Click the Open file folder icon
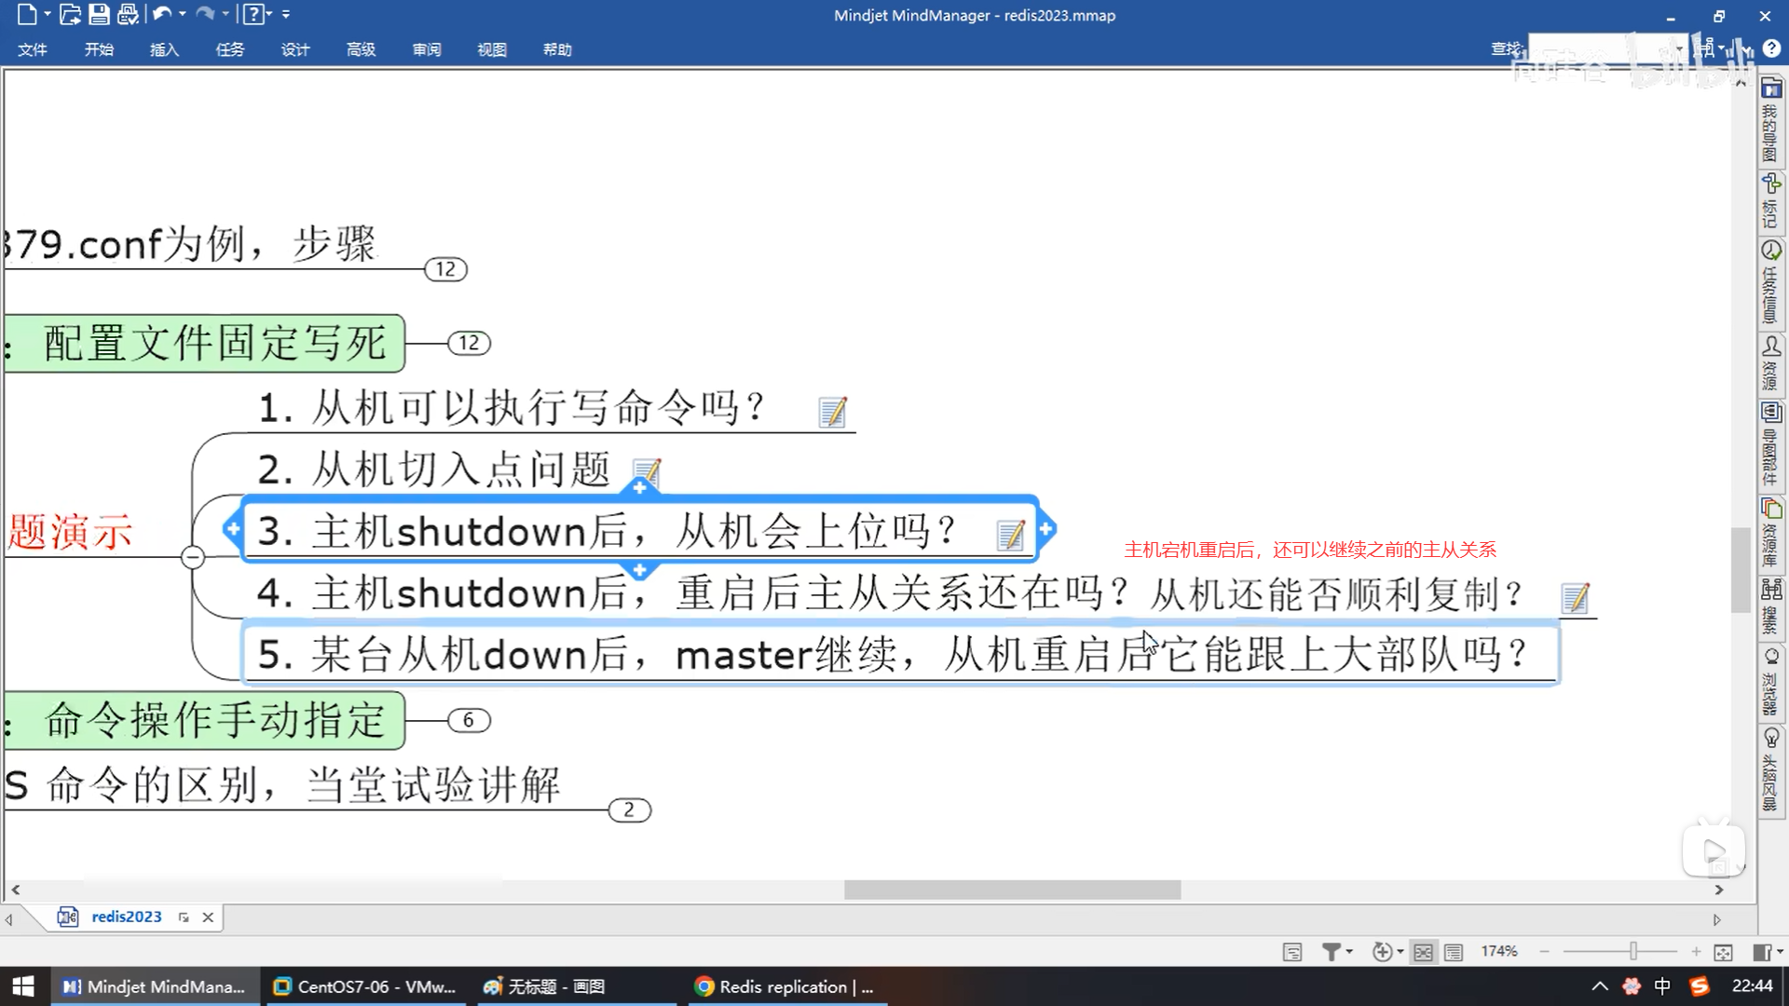The height and width of the screenshot is (1006, 1789). 70,14
